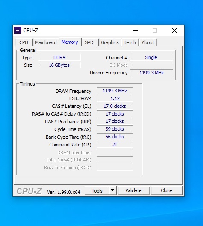Select the Memory tab
Image resolution: width=203 pixels, height=226 pixels.
pos(70,42)
